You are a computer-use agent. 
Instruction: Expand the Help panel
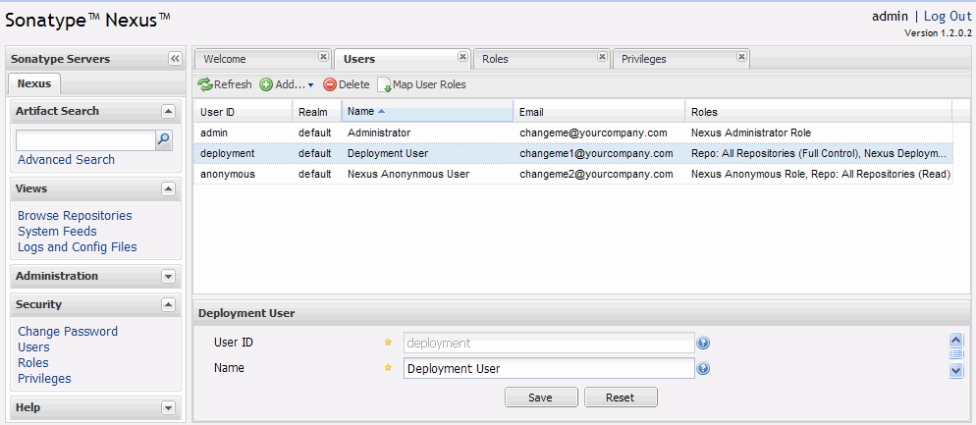pyautogui.click(x=168, y=408)
